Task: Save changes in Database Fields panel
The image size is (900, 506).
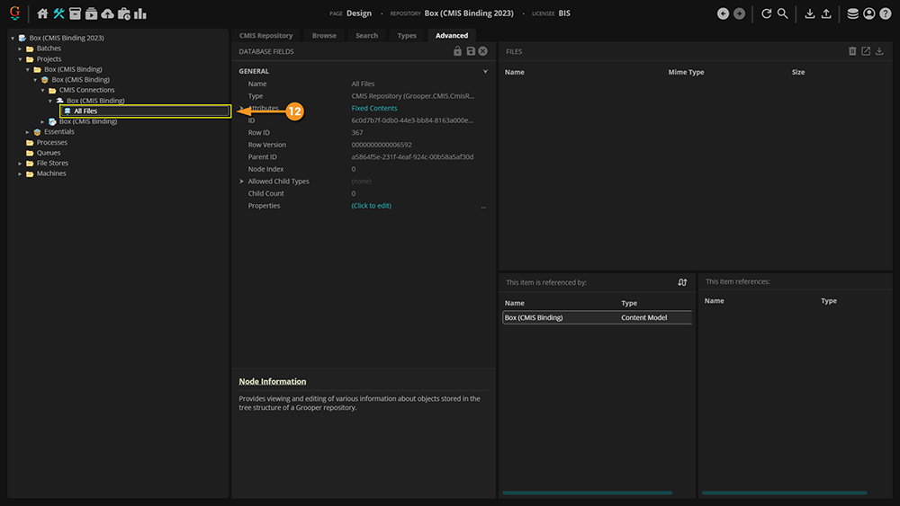Action: click(470, 51)
